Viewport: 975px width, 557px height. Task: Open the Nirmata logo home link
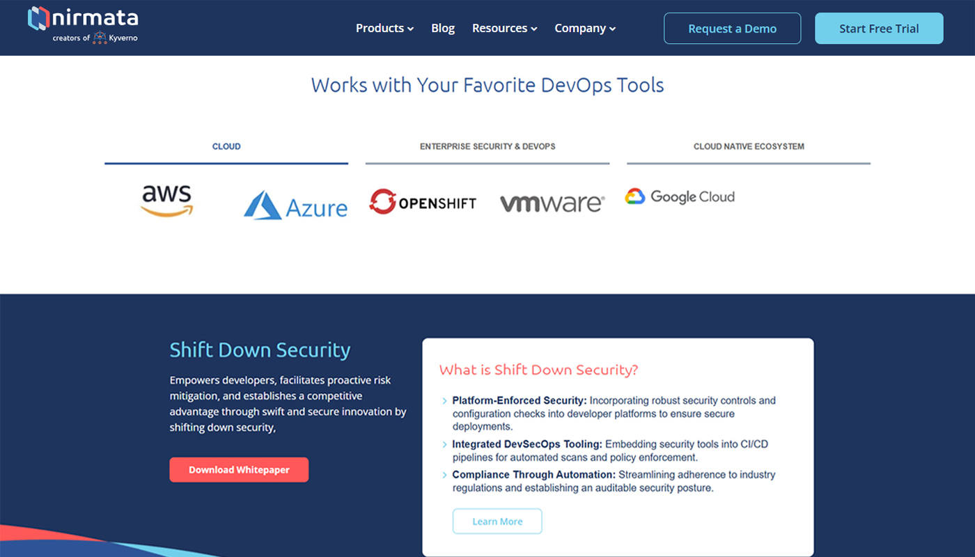[83, 24]
